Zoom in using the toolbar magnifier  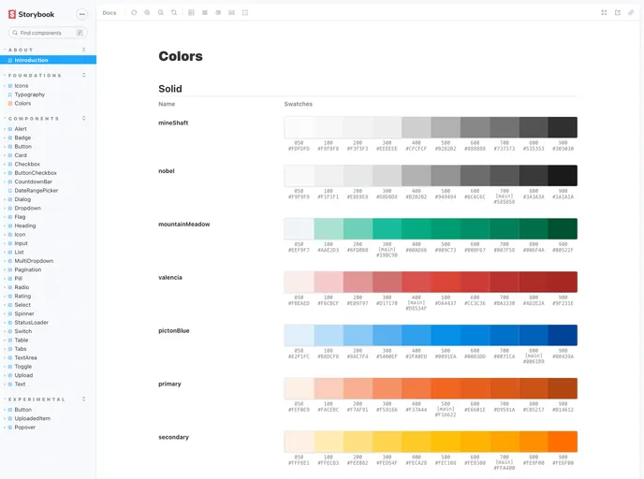tap(147, 13)
